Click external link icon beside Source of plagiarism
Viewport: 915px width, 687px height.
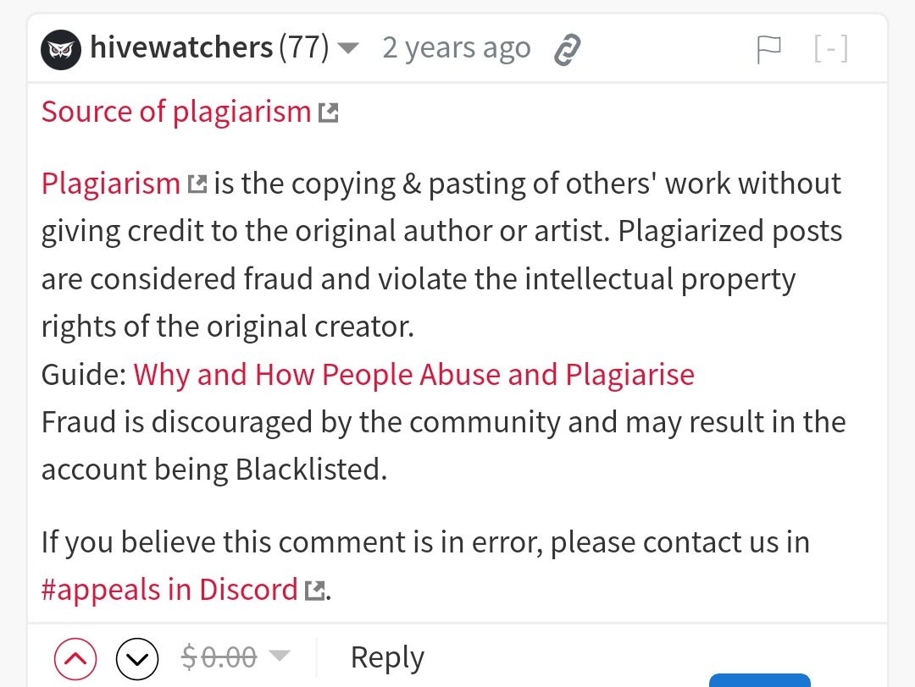329,113
